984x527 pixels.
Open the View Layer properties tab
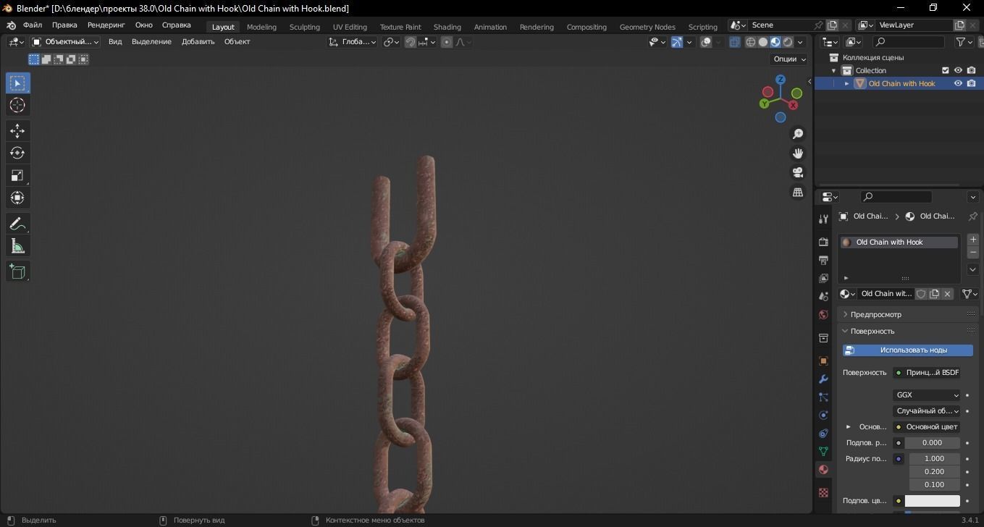[x=823, y=278]
